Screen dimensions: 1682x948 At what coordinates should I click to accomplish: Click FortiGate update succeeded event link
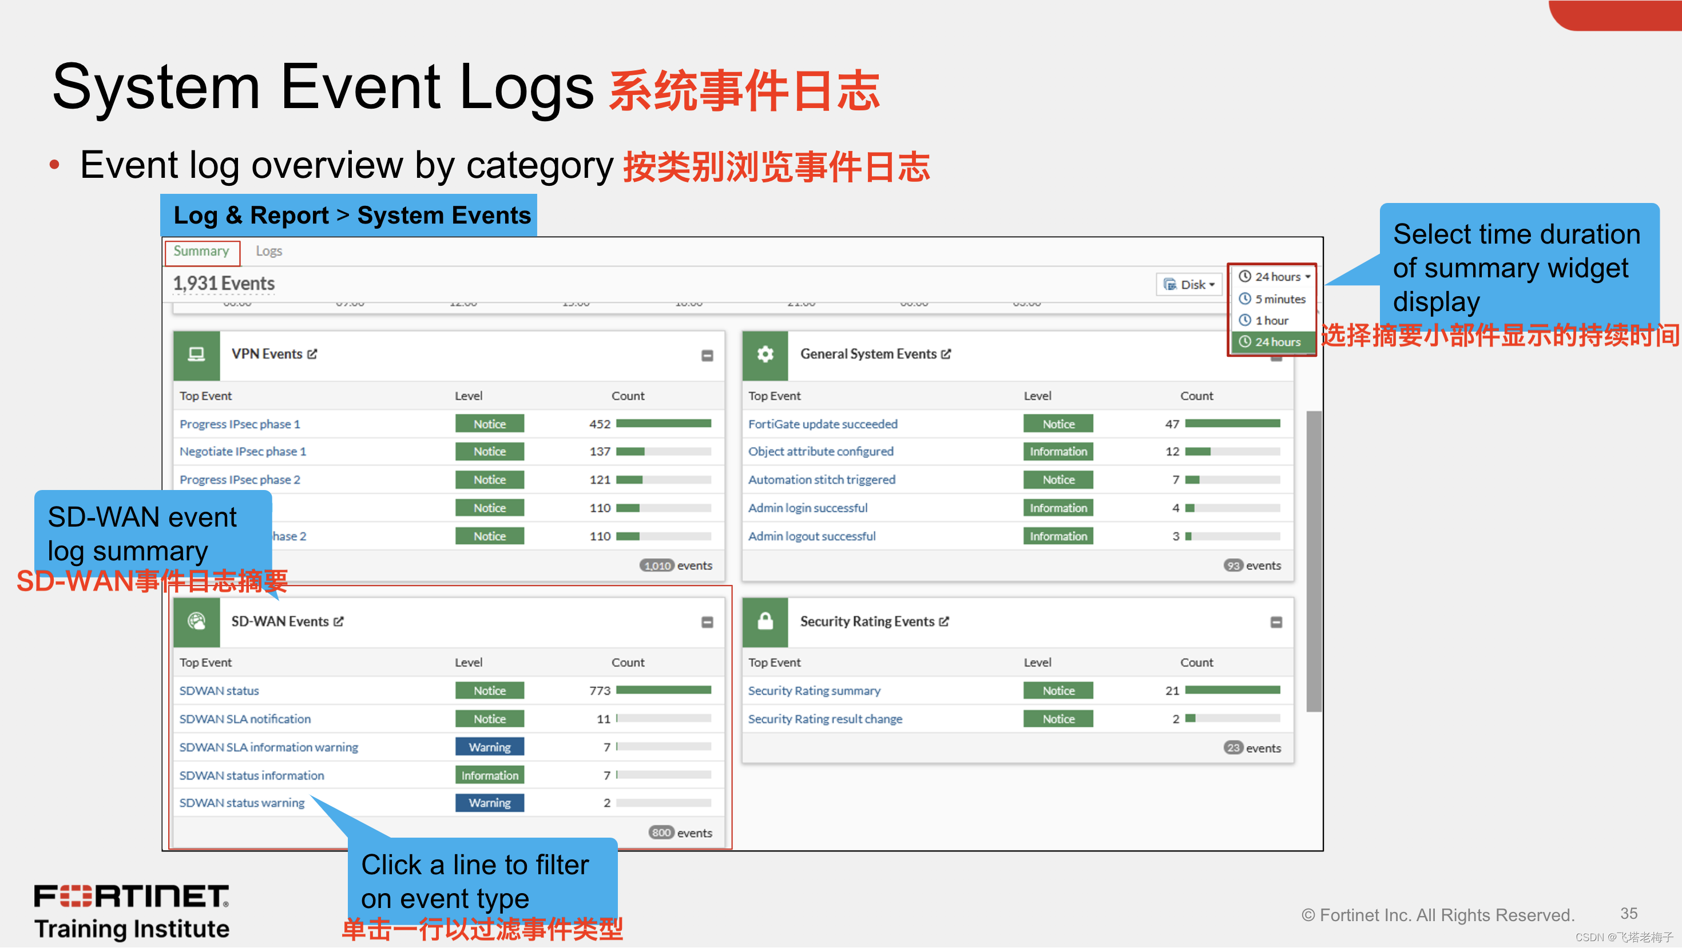tap(822, 424)
